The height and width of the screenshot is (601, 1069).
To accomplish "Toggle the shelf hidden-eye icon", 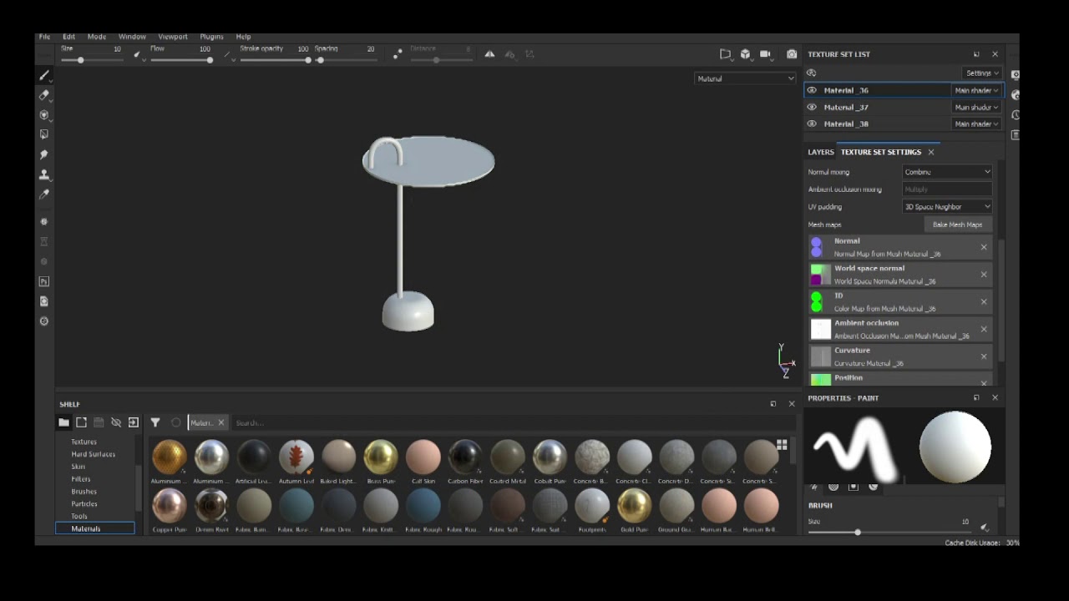I will coord(116,422).
